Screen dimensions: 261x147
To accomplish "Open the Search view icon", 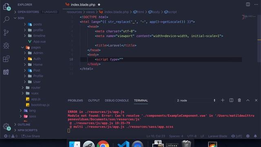I will (7, 19).
